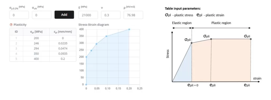Image resolution: width=271 pixels, height=100 pixels.
Task: Select the last row strain value 0.2
Action: [x=63, y=59]
